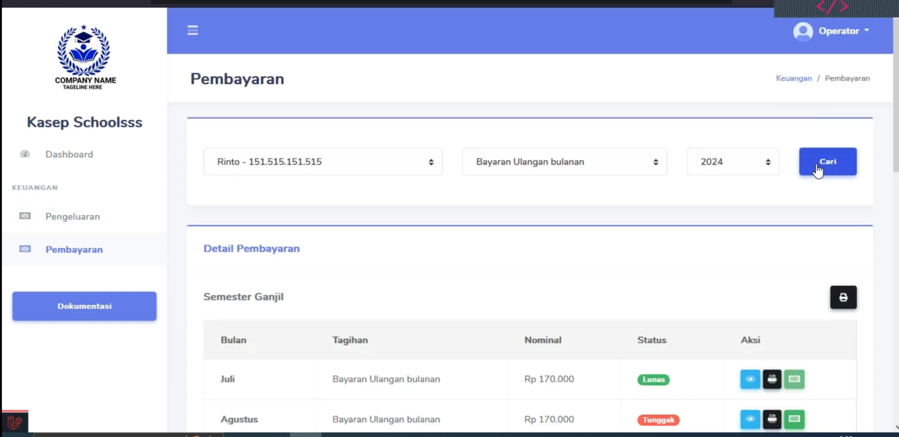View Agustus payment detail eye icon
The width and height of the screenshot is (899, 437).
coord(750,419)
